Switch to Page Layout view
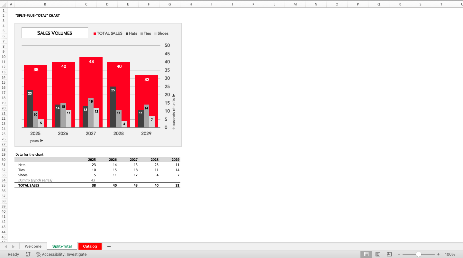This screenshot has width=463, height=258. [378, 254]
